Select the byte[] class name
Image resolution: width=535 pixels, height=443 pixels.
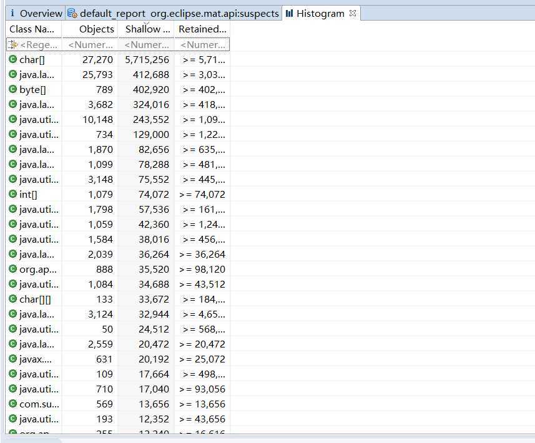tap(32, 90)
